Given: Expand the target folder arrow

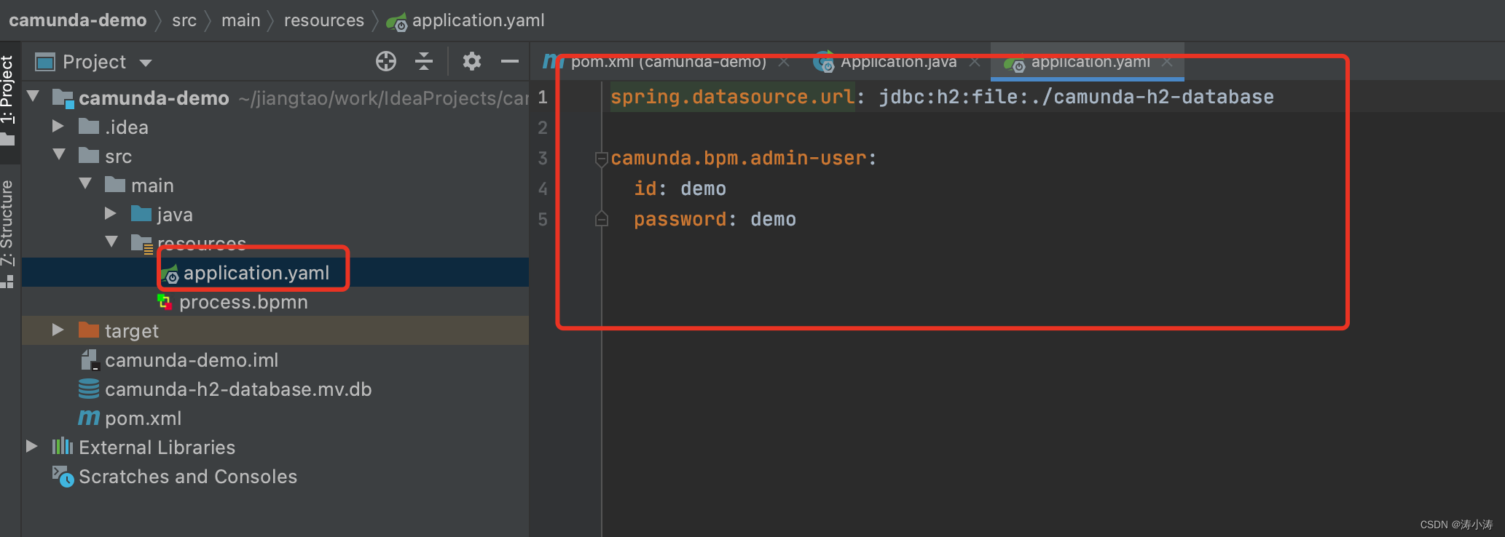Looking at the screenshot, I should [58, 330].
